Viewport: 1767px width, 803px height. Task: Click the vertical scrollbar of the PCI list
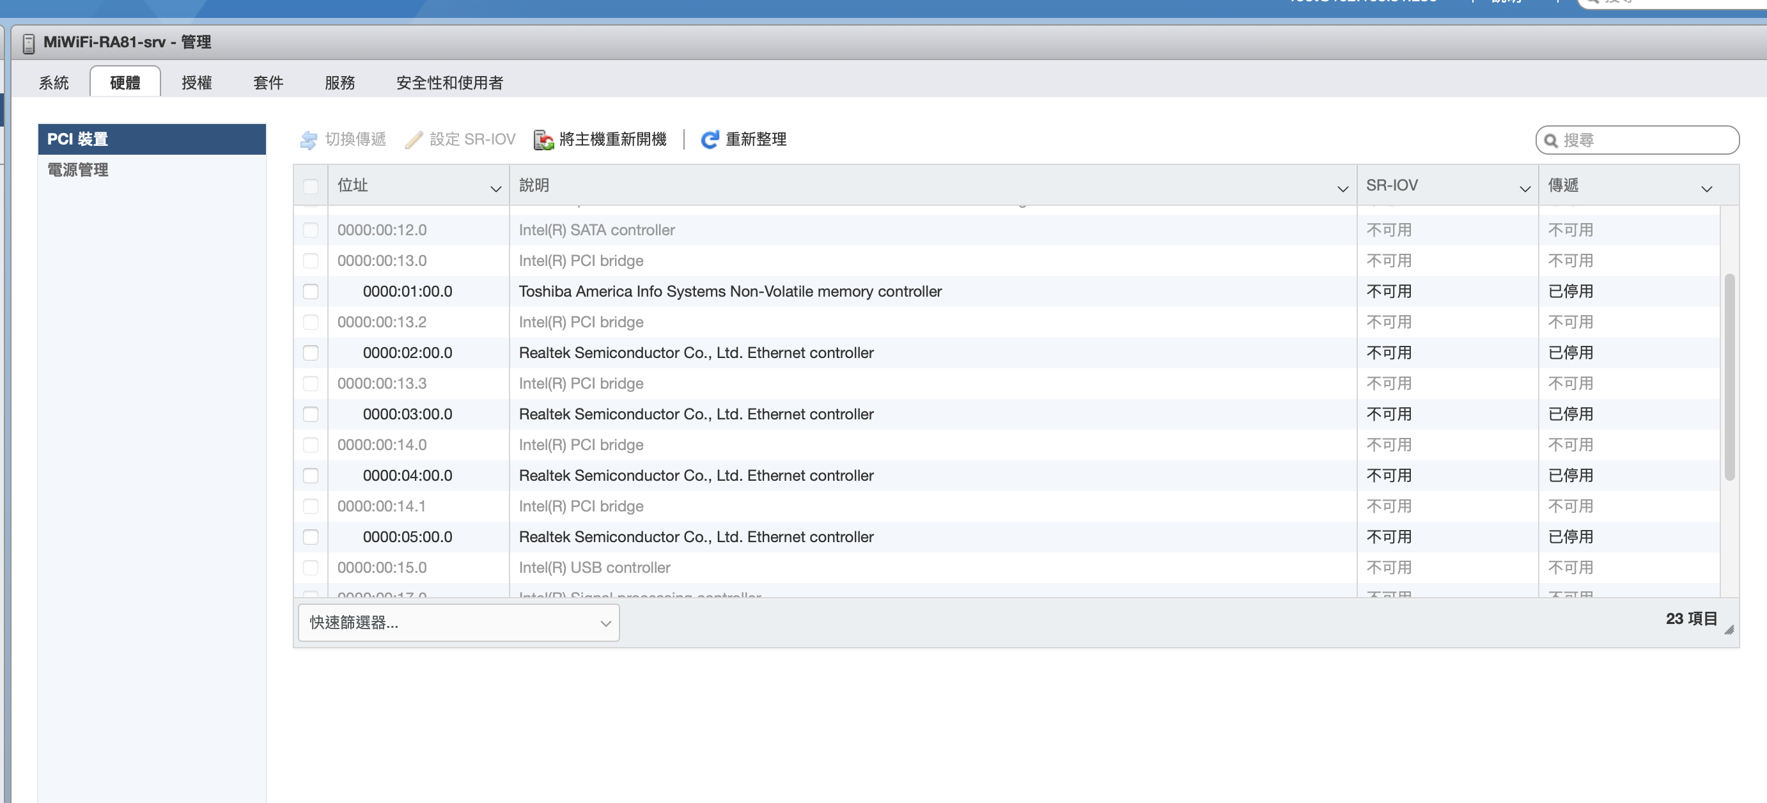(1729, 377)
